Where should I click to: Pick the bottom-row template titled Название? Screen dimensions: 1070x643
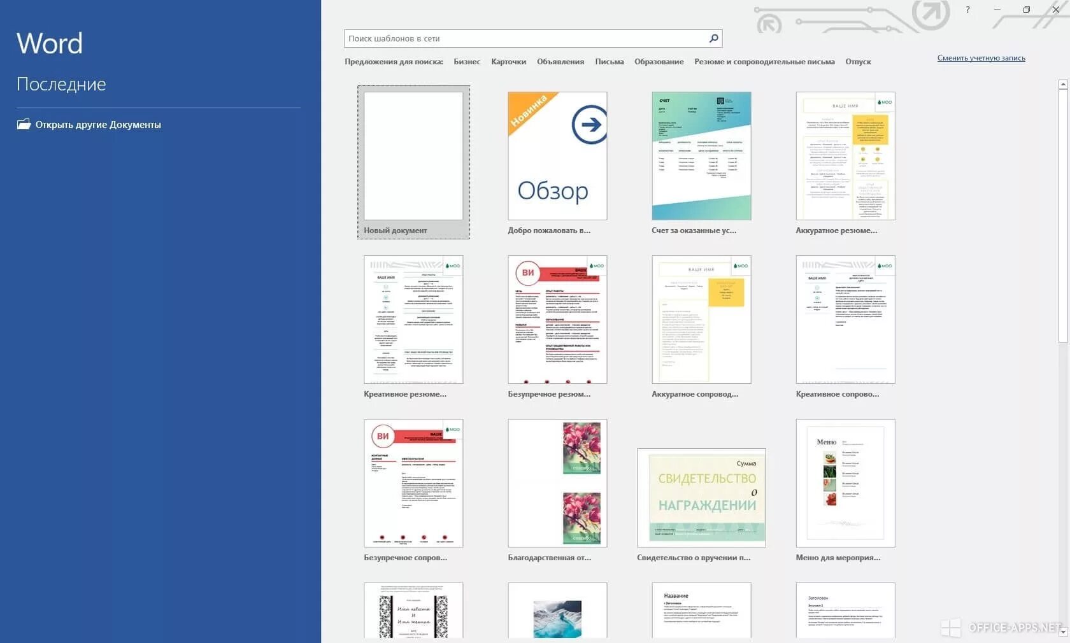pos(701,610)
